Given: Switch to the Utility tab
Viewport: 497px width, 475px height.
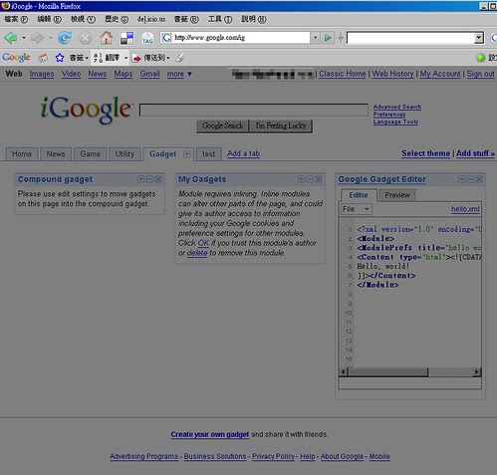Looking at the screenshot, I should click(124, 154).
